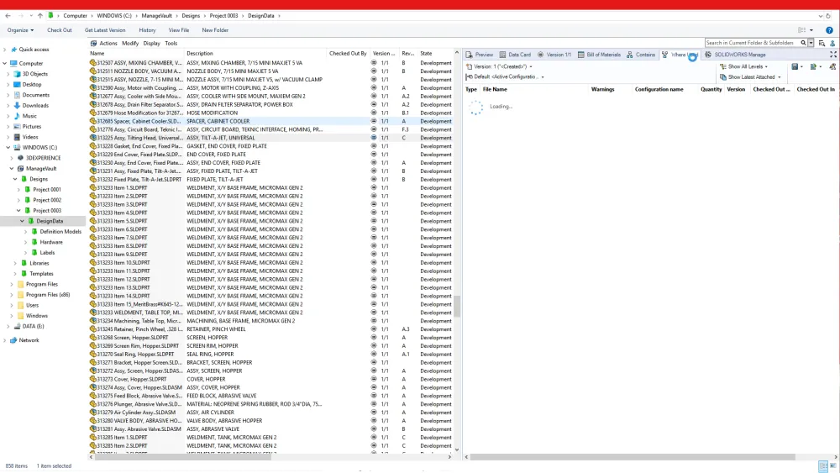
Task: Open the Actions menu
Action: 108,44
